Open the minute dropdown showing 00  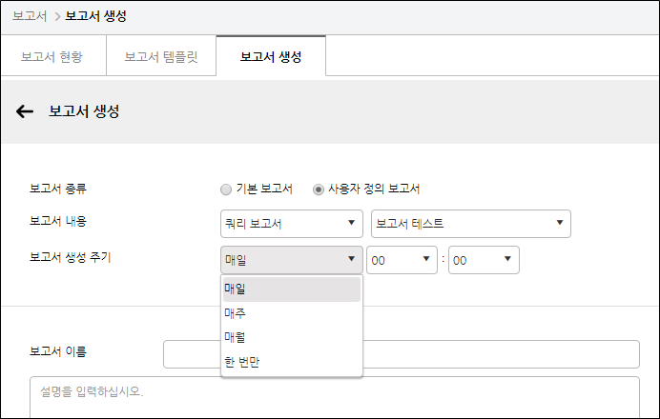(x=484, y=260)
